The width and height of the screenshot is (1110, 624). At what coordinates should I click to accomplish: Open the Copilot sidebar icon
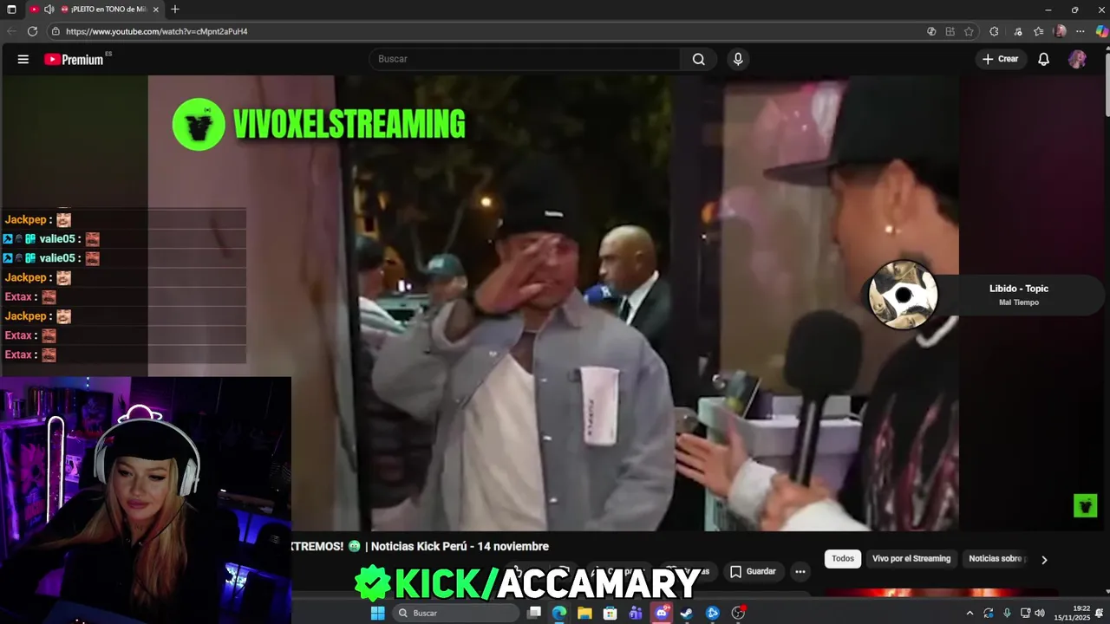[x=1101, y=31]
